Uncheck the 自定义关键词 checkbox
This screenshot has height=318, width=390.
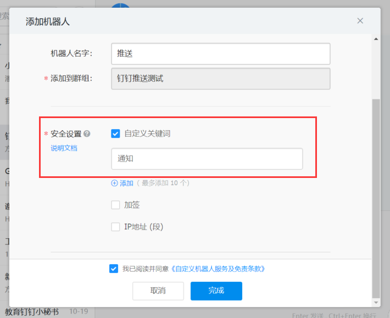coord(115,133)
